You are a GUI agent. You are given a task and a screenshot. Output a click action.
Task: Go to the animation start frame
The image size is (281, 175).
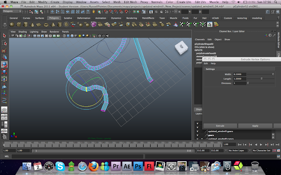239,145
